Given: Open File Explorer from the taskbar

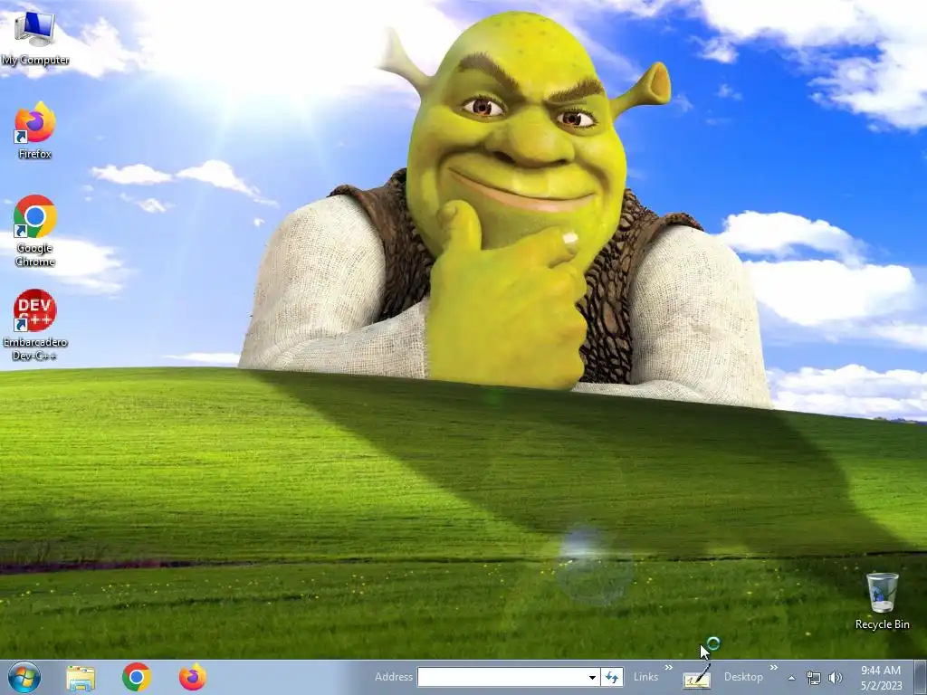Looking at the screenshot, I should point(81,677).
